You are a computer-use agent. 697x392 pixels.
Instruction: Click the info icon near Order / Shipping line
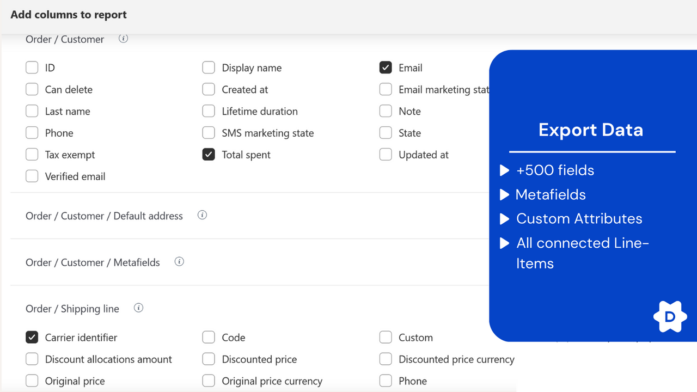point(138,308)
